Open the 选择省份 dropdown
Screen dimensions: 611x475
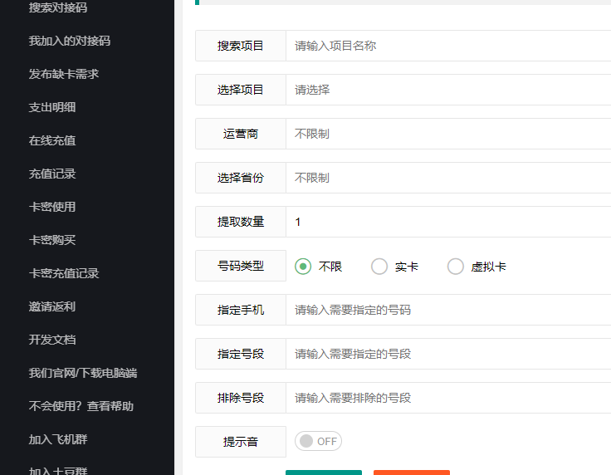pos(448,178)
